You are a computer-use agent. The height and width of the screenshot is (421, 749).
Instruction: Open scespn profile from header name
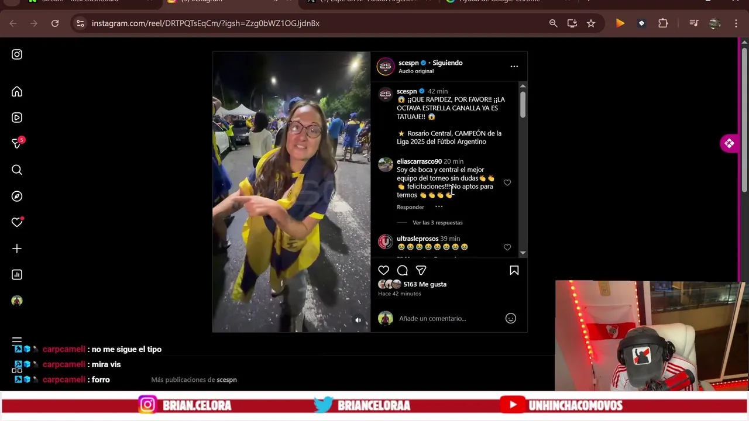click(x=408, y=63)
